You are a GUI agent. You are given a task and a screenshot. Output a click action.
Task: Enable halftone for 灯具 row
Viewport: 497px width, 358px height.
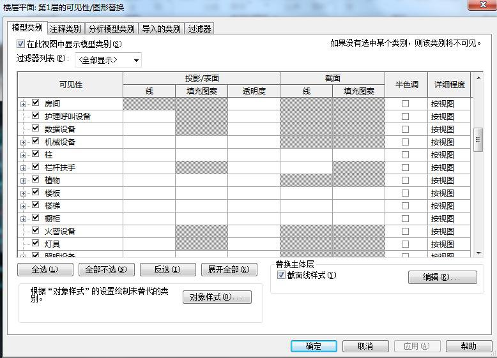click(405, 244)
